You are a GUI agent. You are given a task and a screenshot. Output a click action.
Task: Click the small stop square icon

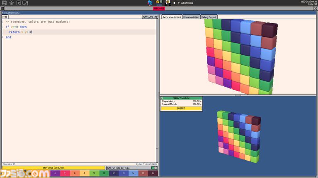coord(175,3)
